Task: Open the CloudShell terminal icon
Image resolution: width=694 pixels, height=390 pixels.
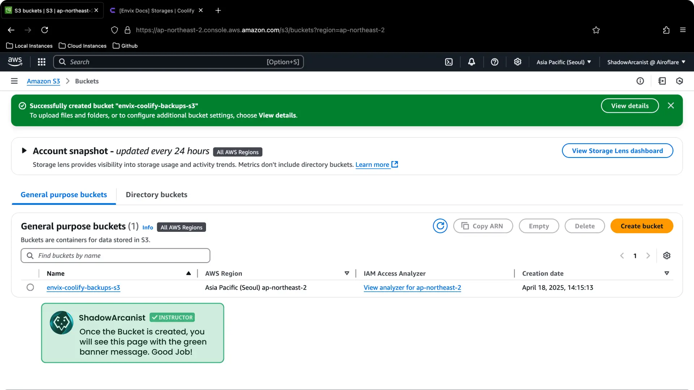Action: coord(449,62)
